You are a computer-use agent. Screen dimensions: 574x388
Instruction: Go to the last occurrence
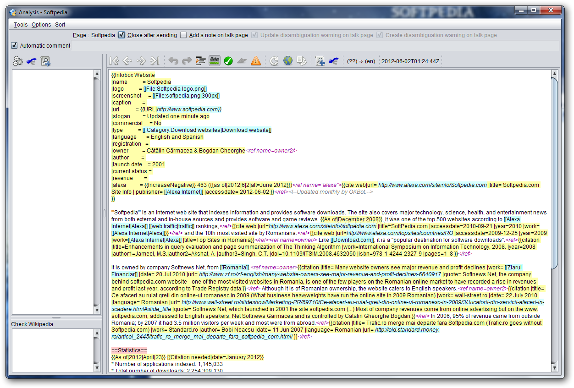pyautogui.click(x=155, y=61)
